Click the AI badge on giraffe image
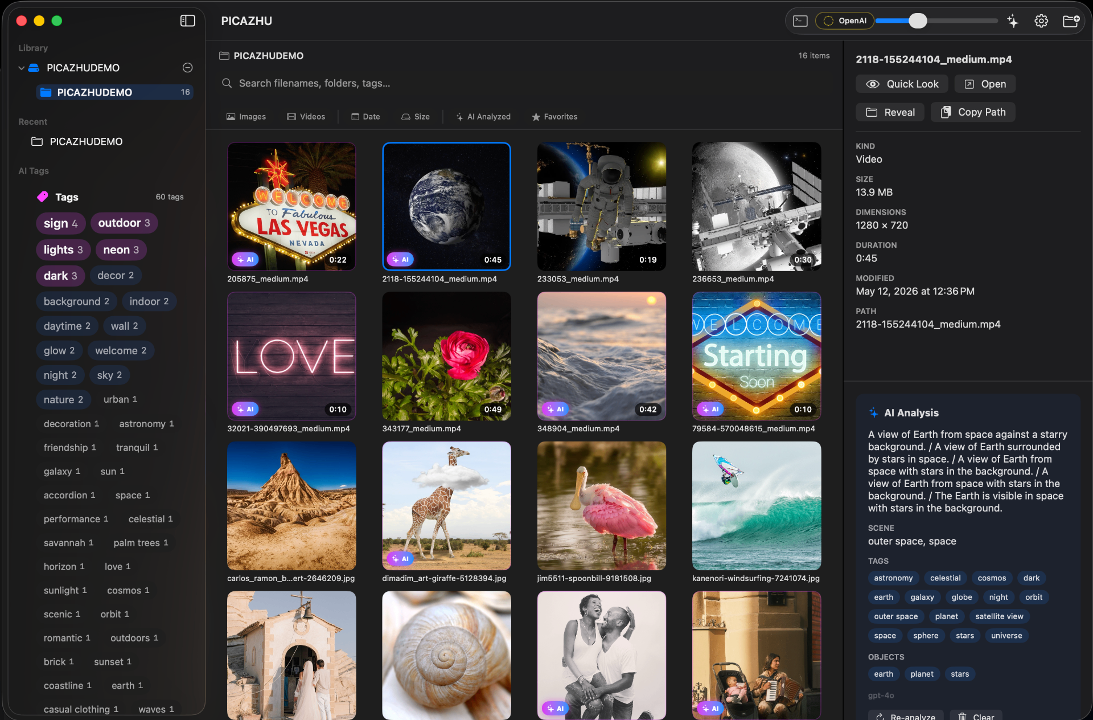The height and width of the screenshot is (720, 1093). coord(400,559)
